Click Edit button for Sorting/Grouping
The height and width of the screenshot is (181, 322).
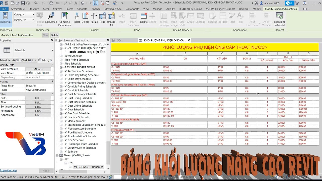(38, 107)
